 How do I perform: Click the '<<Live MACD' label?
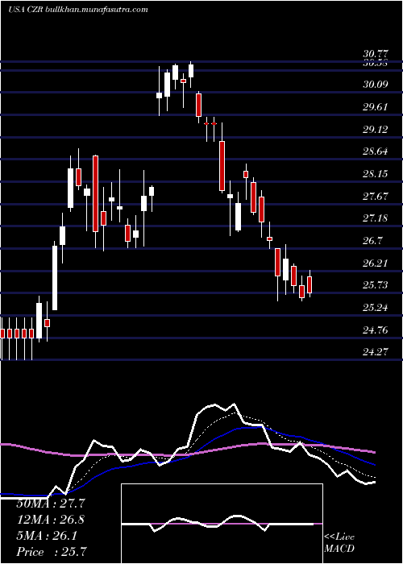tap(339, 543)
